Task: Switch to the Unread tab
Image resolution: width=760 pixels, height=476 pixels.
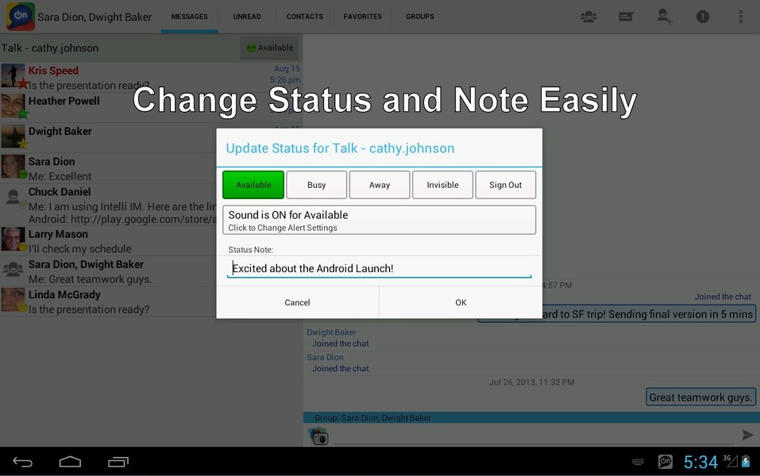Action: point(247,17)
